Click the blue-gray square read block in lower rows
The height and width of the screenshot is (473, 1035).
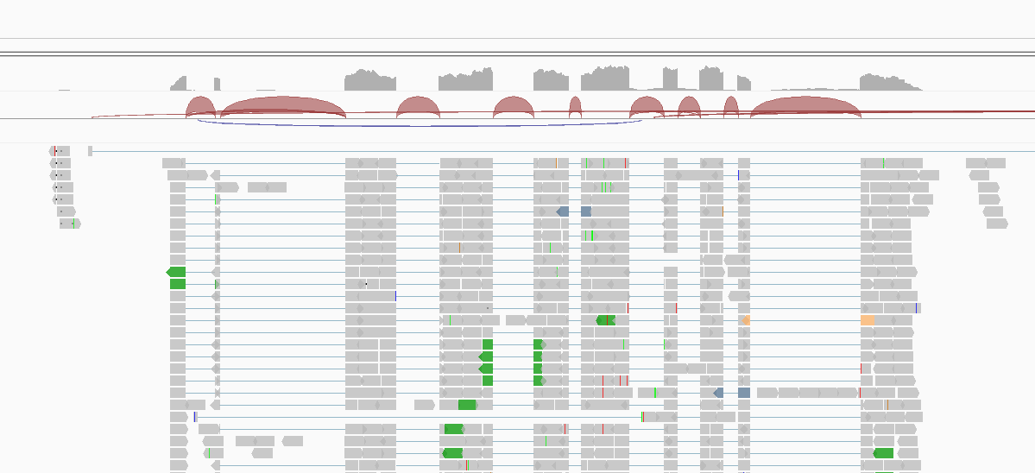744,393
